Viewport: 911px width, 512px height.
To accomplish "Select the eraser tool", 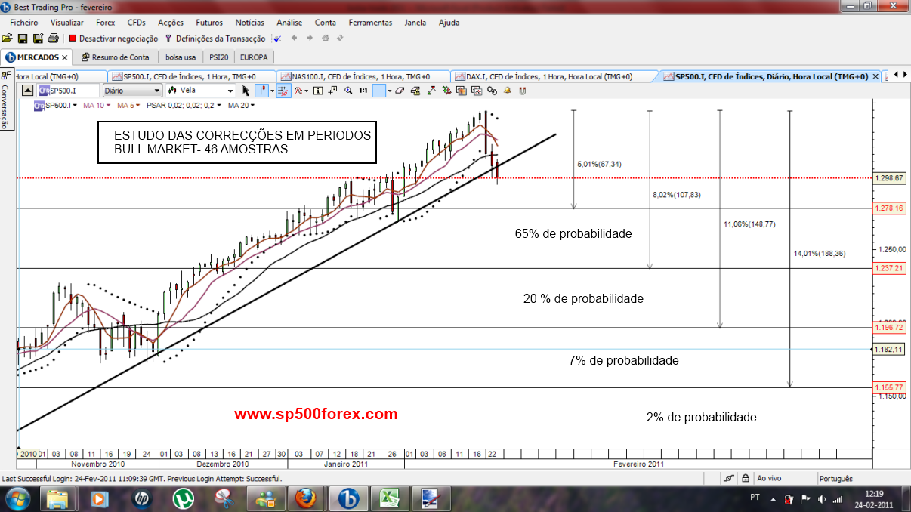I will click(x=400, y=91).
